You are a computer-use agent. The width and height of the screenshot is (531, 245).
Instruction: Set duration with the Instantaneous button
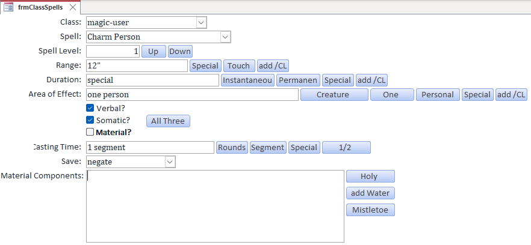[248, 80]
